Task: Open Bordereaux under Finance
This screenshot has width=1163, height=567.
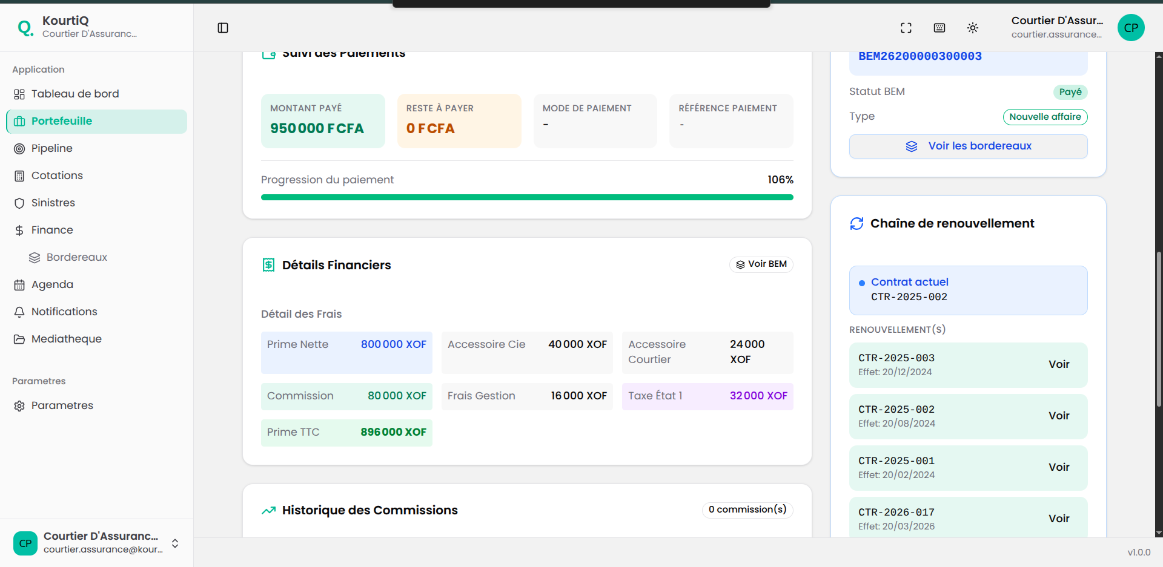Action: [x=76, y=257]
